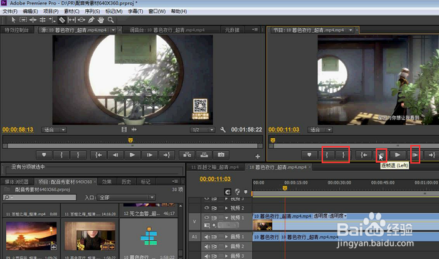This screenshot has width=439, height=259.
Task: Mark Out point in Program monitor
Action: click(x=343, y=155)
